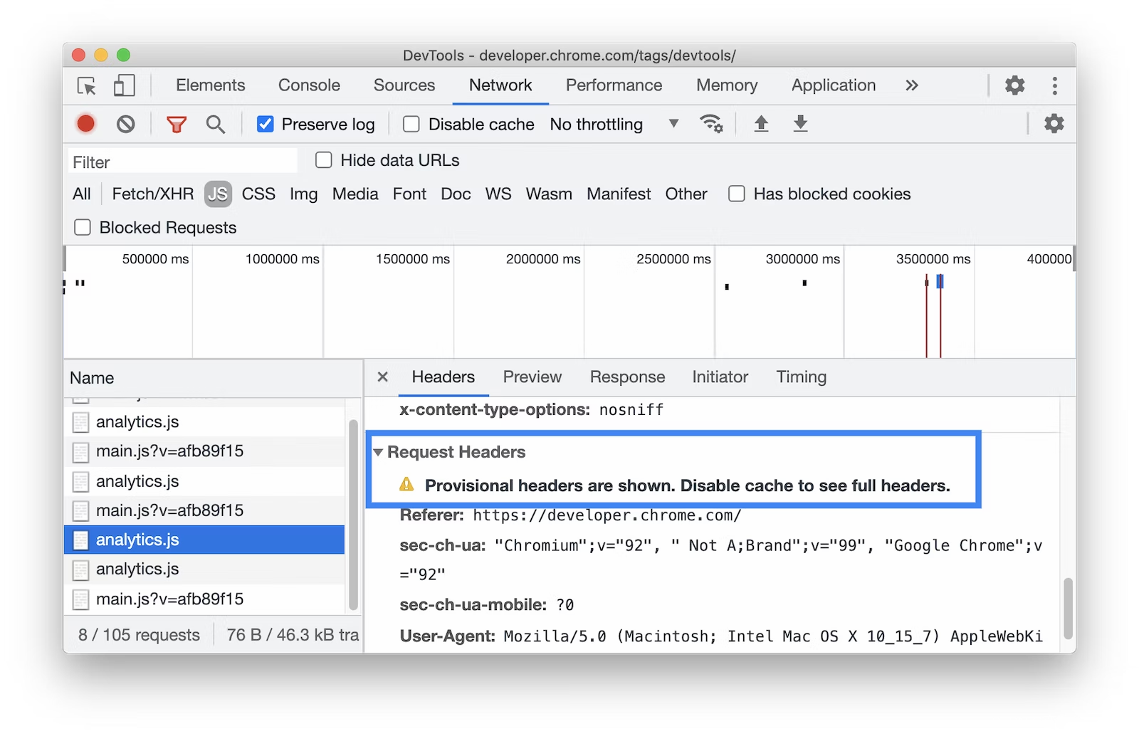Toggle the device toolbar icon
The image size is (1139, 736).
click(124, 85)
